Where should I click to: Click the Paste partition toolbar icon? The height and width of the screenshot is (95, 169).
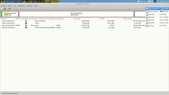(x=17, y=9)
